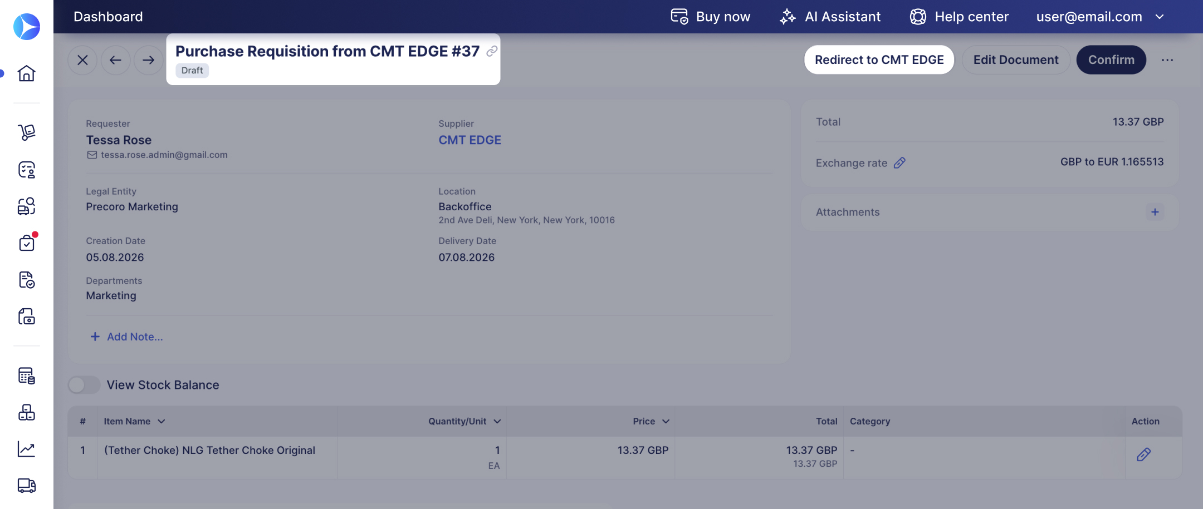The width and height of the screenshot is (1203, 509).
Task: Click the edit pencil in Action column
Action: (1143, 454)
